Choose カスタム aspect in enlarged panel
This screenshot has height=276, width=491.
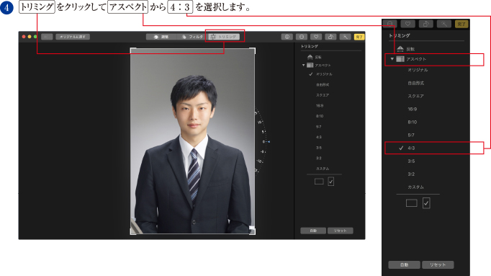coord(416,187)
